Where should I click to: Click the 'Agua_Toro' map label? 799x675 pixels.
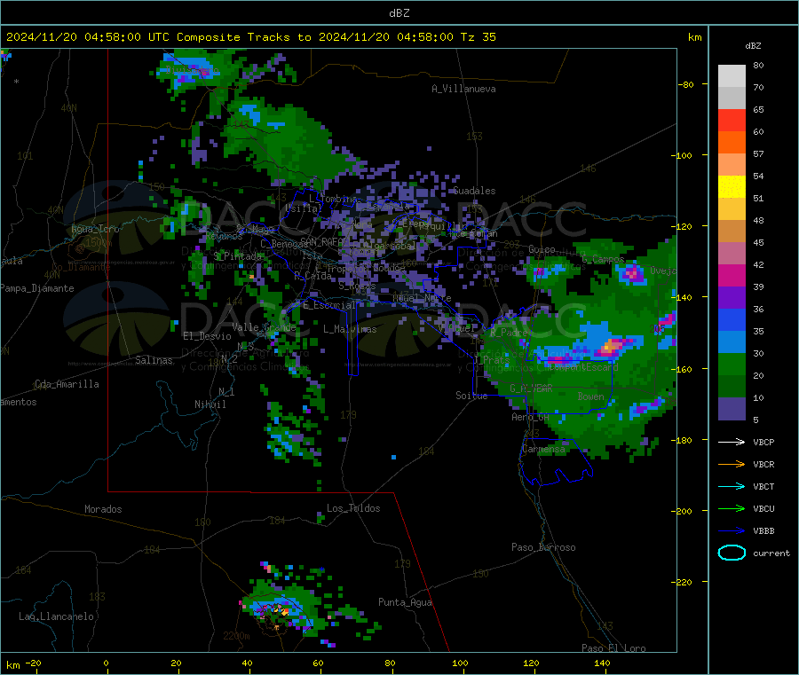click(x=95, y=229)
